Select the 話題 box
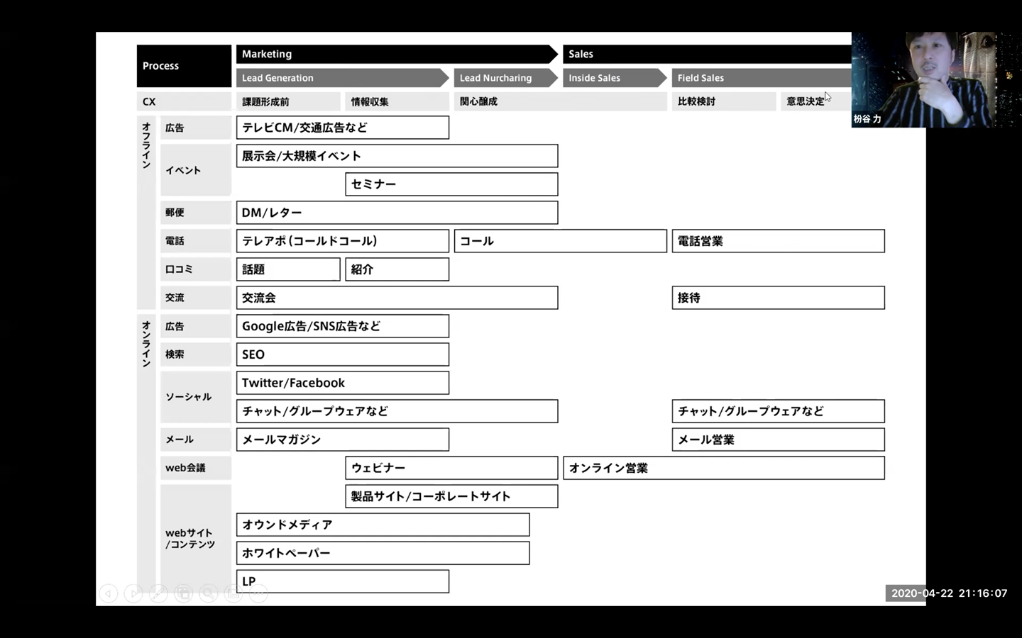Screen dimensions: 1022x638 pyautogui.click(x=288, y=269)
